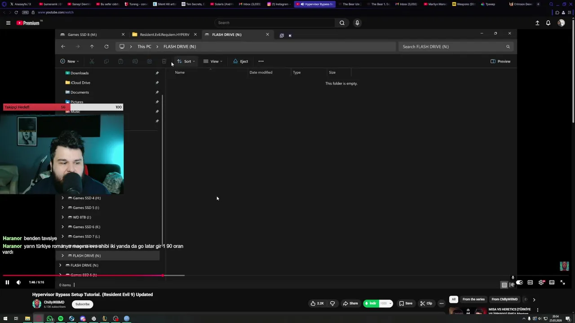Close the Games SSD 8 (M:) tab

123,35
